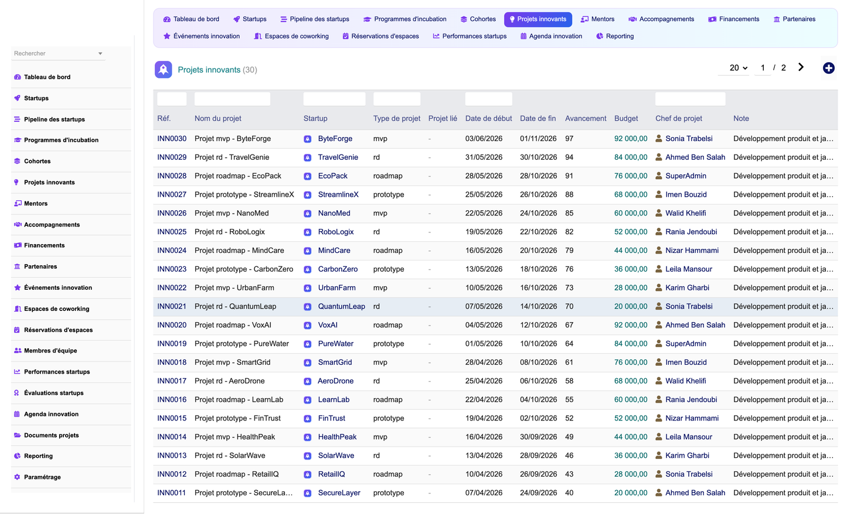
Task: Click the Paramétrage gear icon
Action: pyautogui.click(x=17, y=477)
